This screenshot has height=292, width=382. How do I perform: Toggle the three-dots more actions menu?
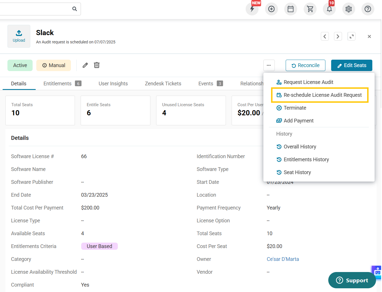pos(269,65)
